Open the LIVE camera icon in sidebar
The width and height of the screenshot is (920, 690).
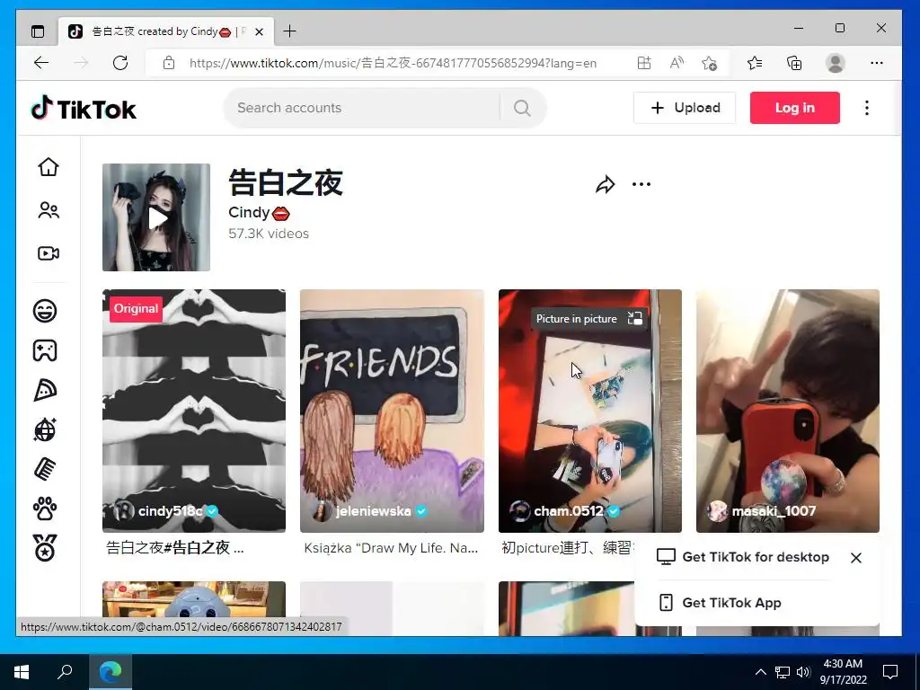[x=49, y=253]
